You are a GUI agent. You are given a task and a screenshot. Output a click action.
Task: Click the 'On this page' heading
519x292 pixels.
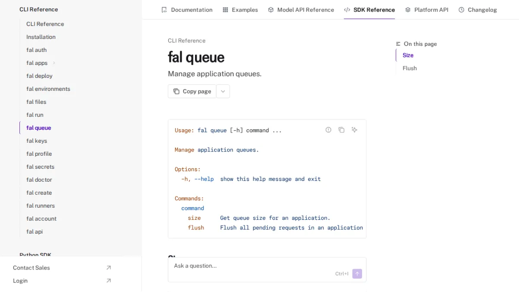tap(420, 44)
